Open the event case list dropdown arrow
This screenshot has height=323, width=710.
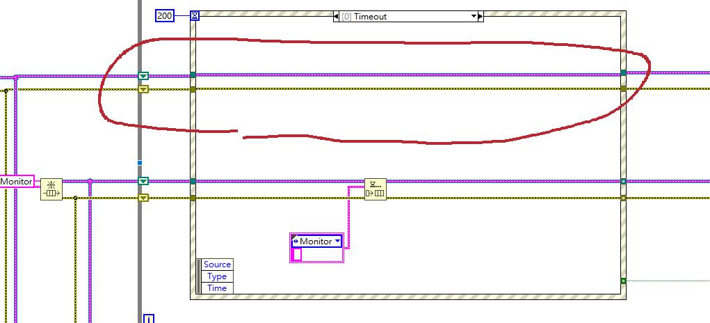click(474, 17)
